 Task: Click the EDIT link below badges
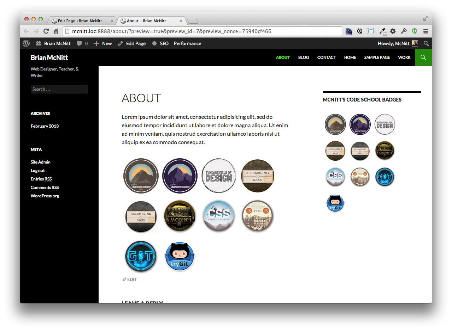tap(130, 279)
